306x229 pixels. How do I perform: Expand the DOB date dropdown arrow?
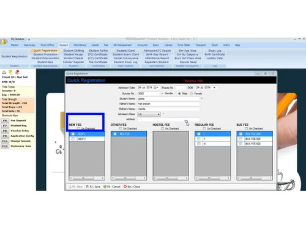(x=214, y=87)
